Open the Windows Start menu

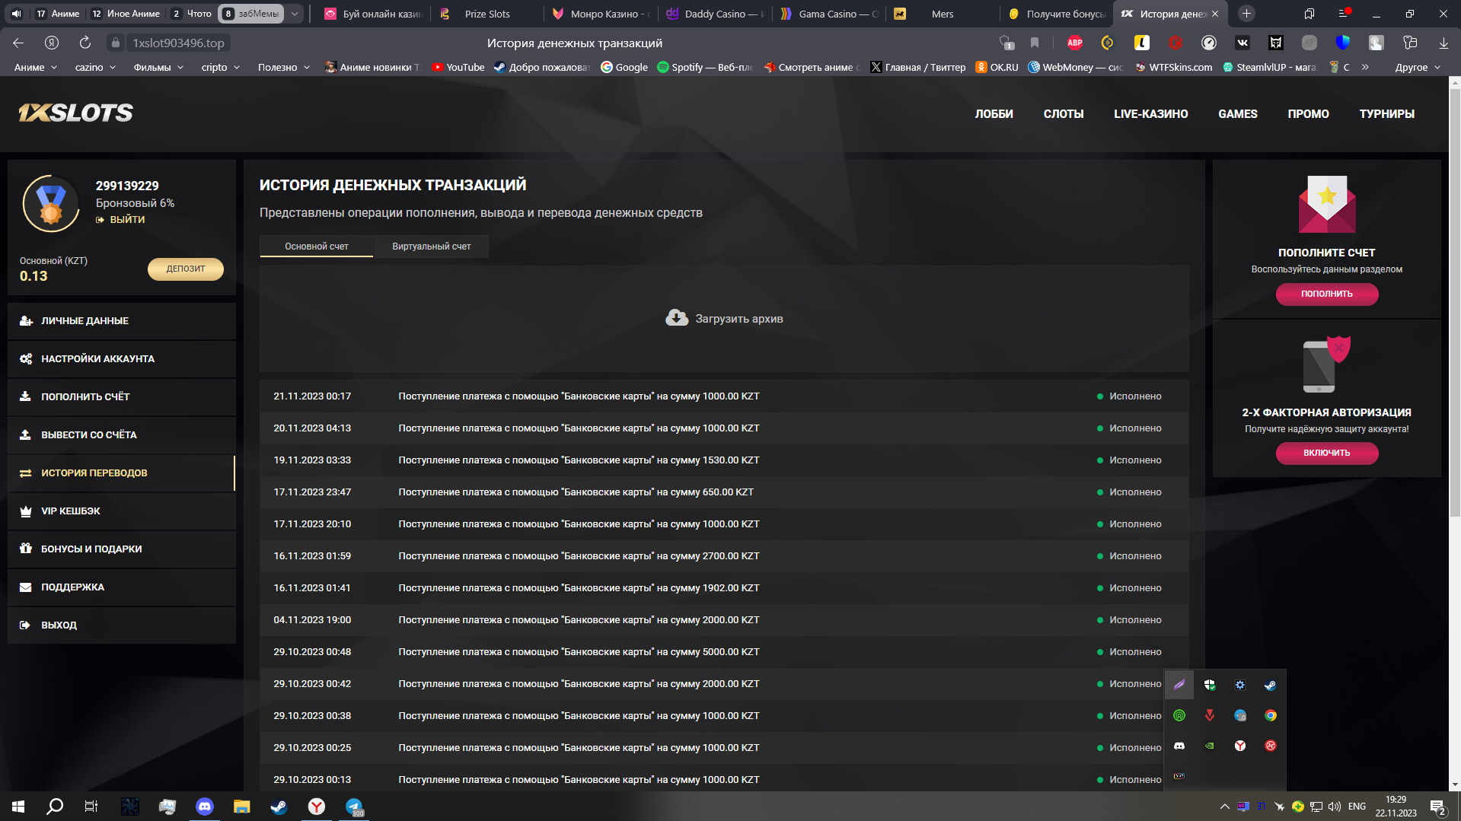point(18,807)
